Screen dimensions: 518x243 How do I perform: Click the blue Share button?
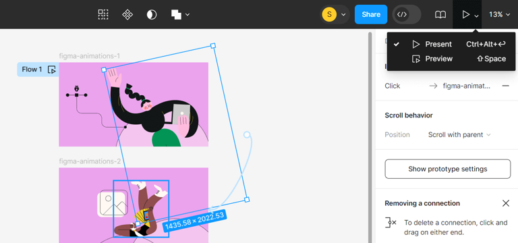coord(371,14)
